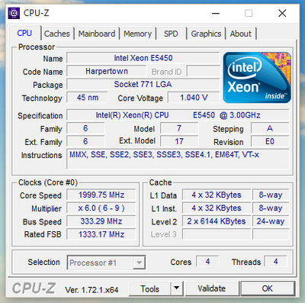Click the Package value Socket 771 LGA
This screenshot has height=303, width=305.
143,85
